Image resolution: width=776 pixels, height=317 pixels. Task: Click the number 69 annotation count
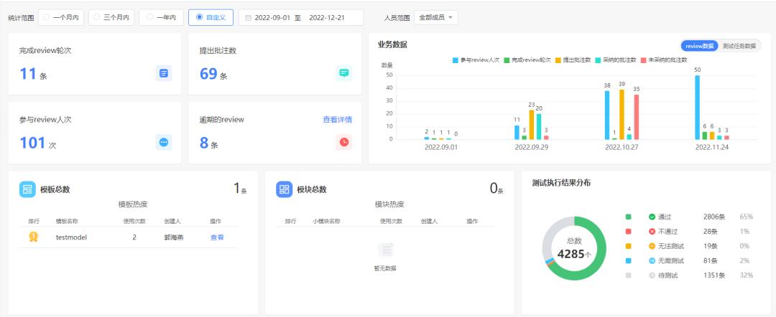point(208,74)
